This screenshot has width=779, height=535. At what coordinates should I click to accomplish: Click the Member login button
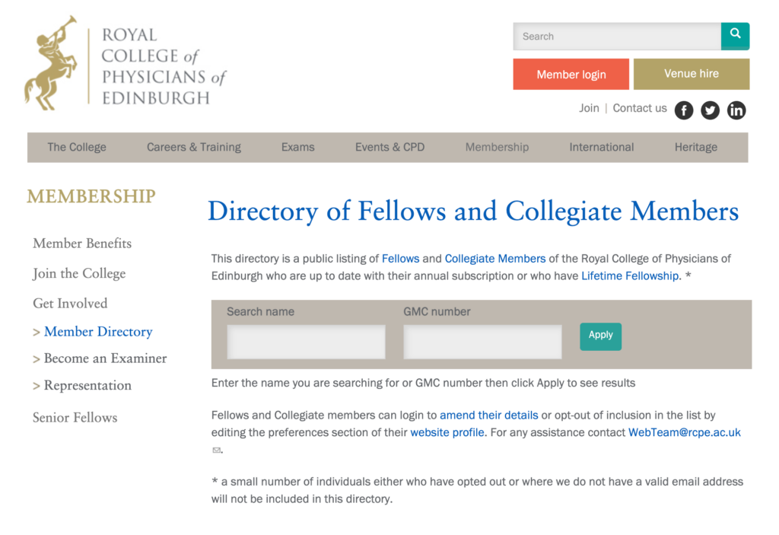[571, 74]
